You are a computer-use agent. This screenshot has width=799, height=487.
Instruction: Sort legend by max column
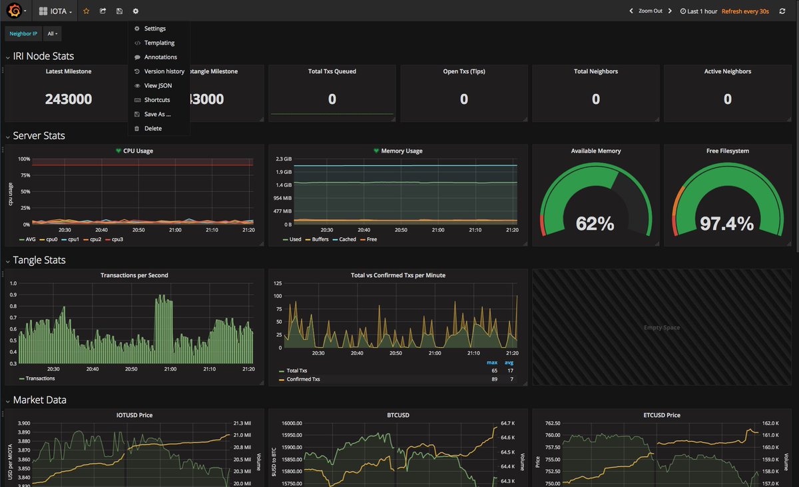pyautogui.click(x=492, y=362)
